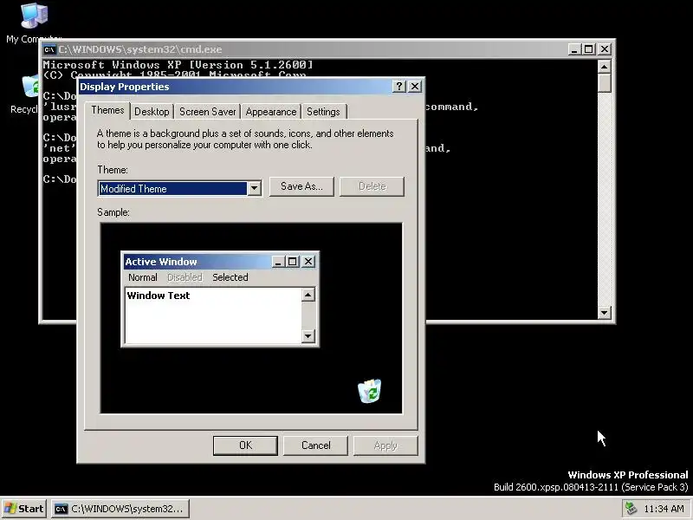Click the cmd.exe taskbar button

click(x=120, y=509)
